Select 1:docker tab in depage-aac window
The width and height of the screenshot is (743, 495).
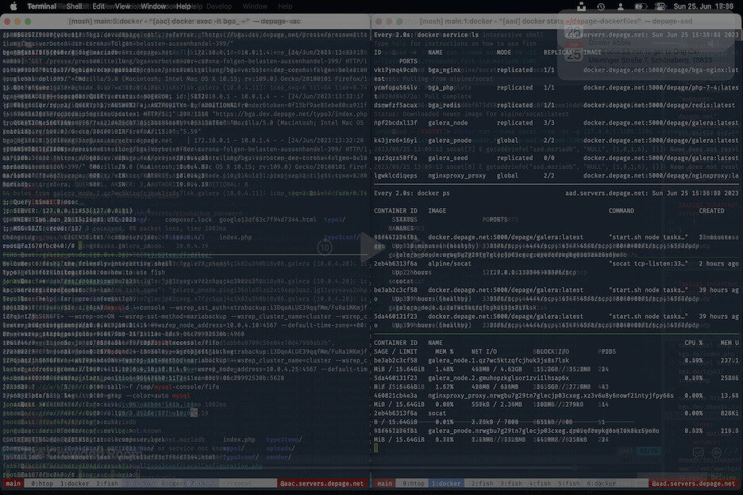pos(75,484)
